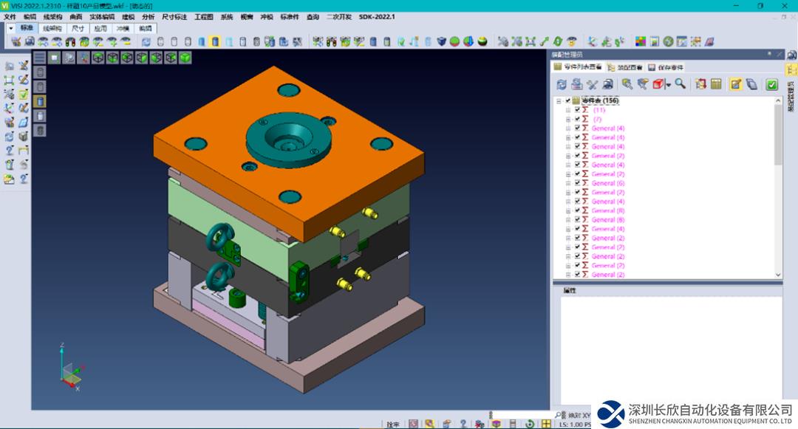Switch to the 装配查看 tab
Screen dimensions: 798x429
pos(628,67)
